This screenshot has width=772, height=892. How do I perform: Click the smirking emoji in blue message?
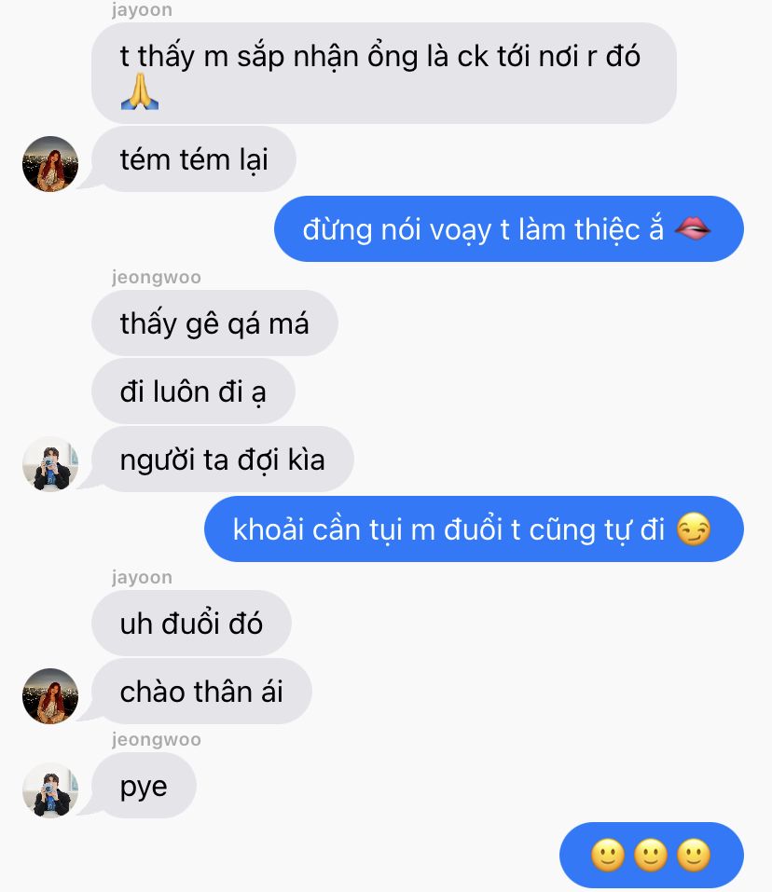tap(693, 529)
